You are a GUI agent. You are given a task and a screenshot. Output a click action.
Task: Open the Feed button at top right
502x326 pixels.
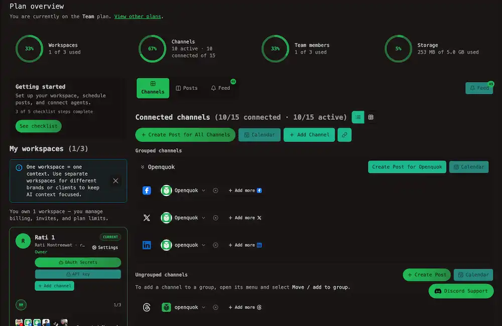click(479, 88)
